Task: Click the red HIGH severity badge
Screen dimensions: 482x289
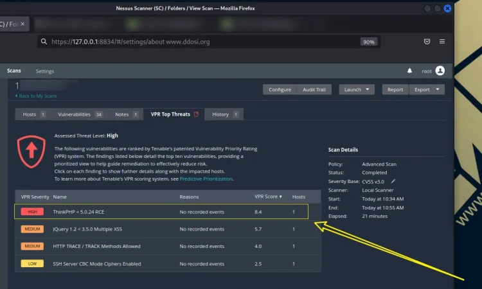Action: [x=32, y=211]
